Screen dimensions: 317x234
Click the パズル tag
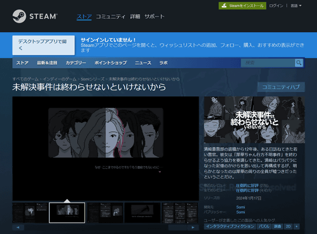tap(264, 226)
